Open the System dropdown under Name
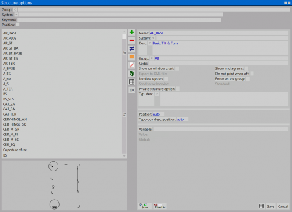The image size is (292, 212). pyautogui.click(x=153, y=38)
